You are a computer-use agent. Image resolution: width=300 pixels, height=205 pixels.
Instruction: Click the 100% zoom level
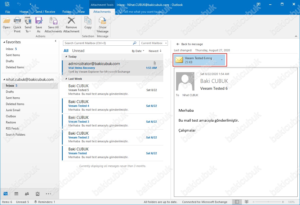(291, 202)
